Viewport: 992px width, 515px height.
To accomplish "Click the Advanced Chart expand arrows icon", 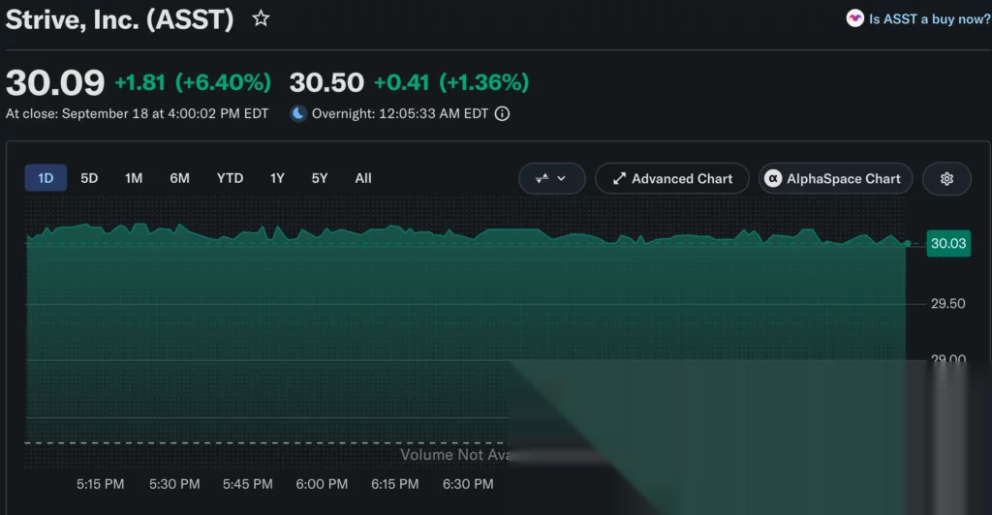I will (619, 179).
